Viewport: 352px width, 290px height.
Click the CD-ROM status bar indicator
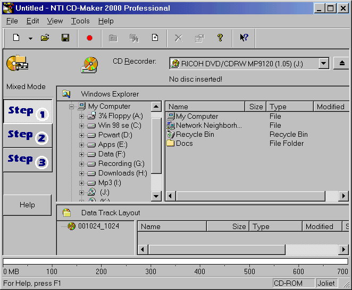coord(293,283)
